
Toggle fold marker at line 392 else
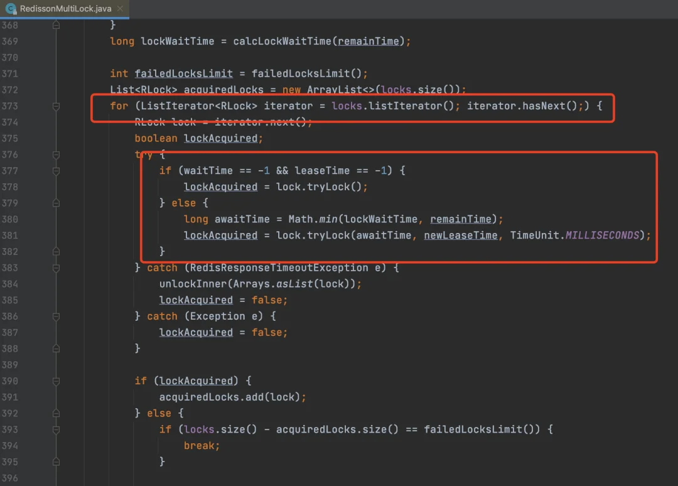tap(56, 413)
